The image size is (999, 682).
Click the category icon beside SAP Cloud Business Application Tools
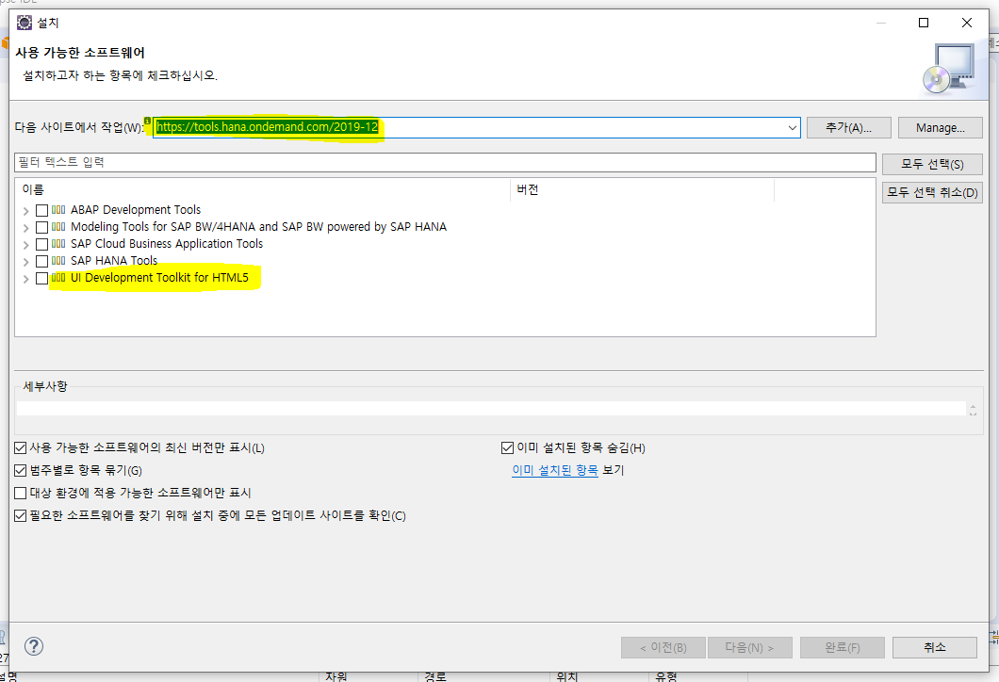pyautogui.click(x=58, y=244)
